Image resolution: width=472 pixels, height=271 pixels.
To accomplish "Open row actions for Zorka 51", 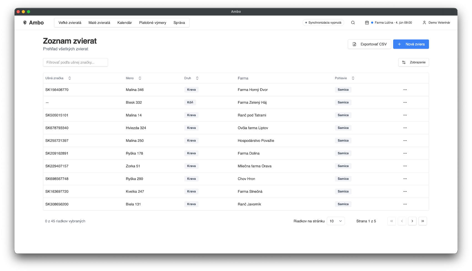I will (x=405, y=166).
